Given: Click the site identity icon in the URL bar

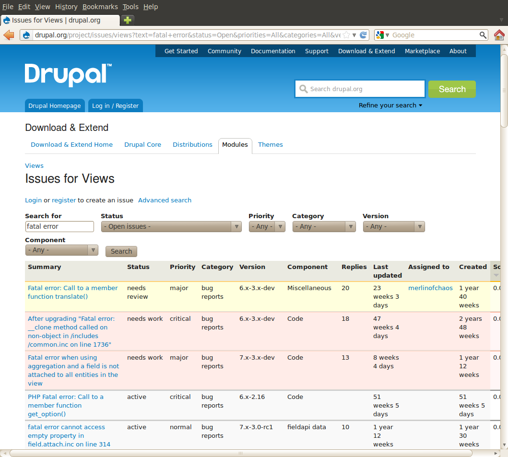Looking at the screenshot, I should click(x=26, y=35).
